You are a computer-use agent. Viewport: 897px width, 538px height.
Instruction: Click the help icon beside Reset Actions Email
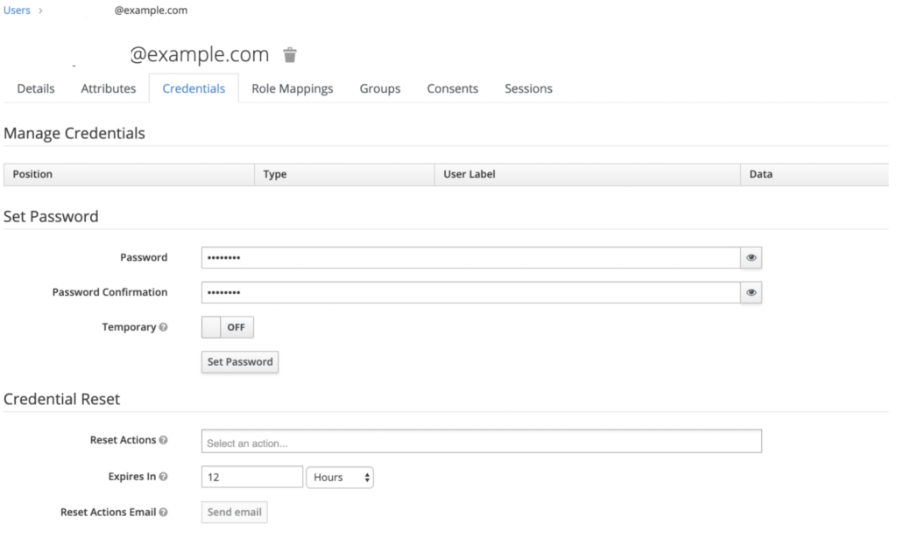coord(164,512)
